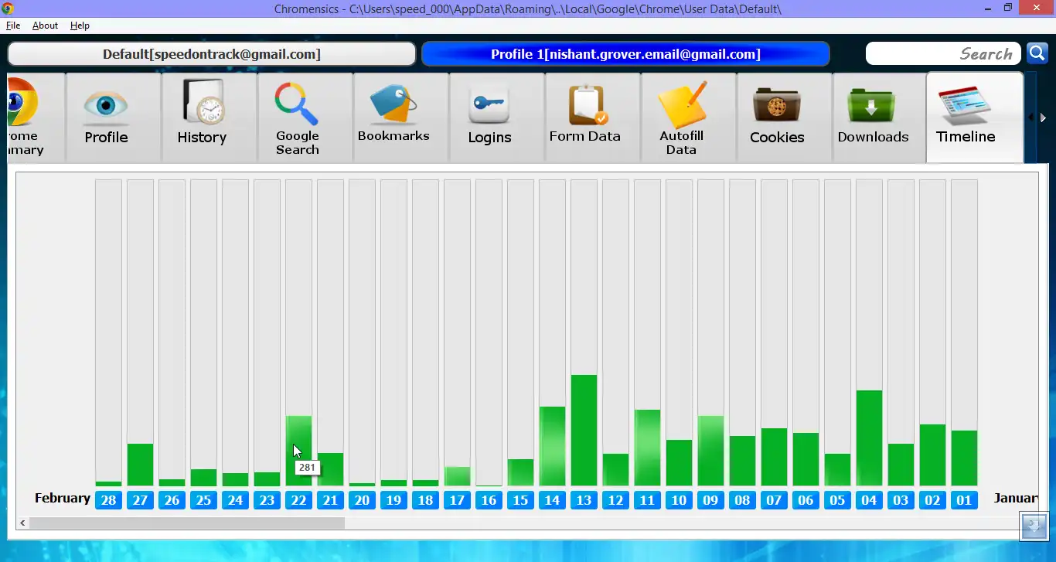Select day 06 on the timeline
The width and height of the screenshot is (1056, 562).
[x=806, y=500]
